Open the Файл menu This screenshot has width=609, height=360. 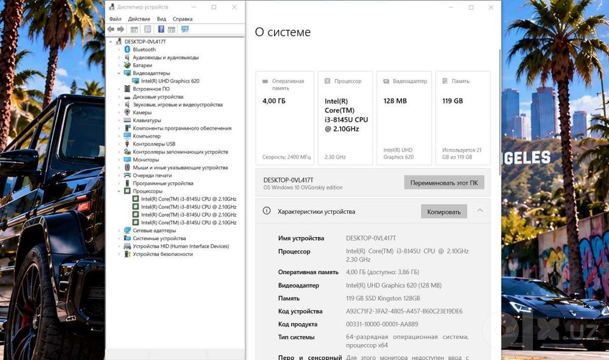(x=115, y=19)
